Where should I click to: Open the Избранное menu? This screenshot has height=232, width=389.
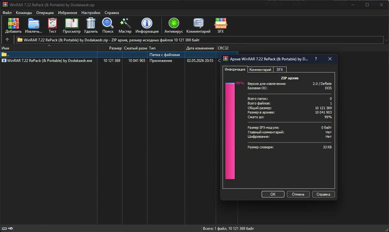pos(68,13)
